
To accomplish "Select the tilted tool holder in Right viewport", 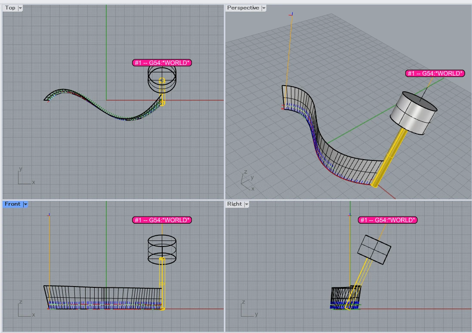I will (374, 250).
